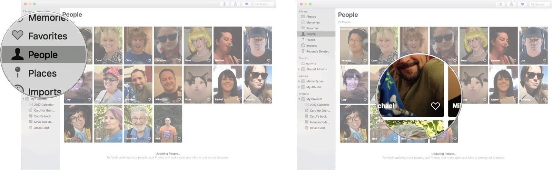Toggle favorite heart on Anthony's thumbnail

[x=365, y=61]
